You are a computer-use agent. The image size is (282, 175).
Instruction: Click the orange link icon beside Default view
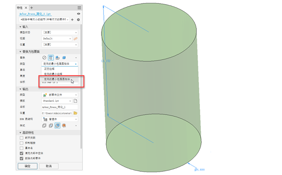(76, 38)
